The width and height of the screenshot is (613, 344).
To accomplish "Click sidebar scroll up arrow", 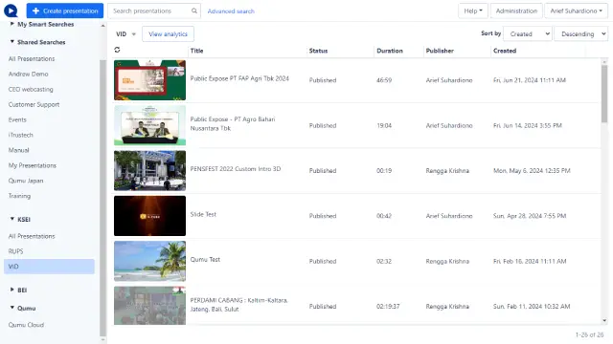I will pos(102,26).
